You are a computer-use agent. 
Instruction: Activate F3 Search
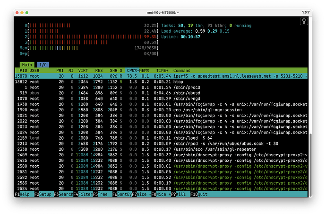click(64, 194)
